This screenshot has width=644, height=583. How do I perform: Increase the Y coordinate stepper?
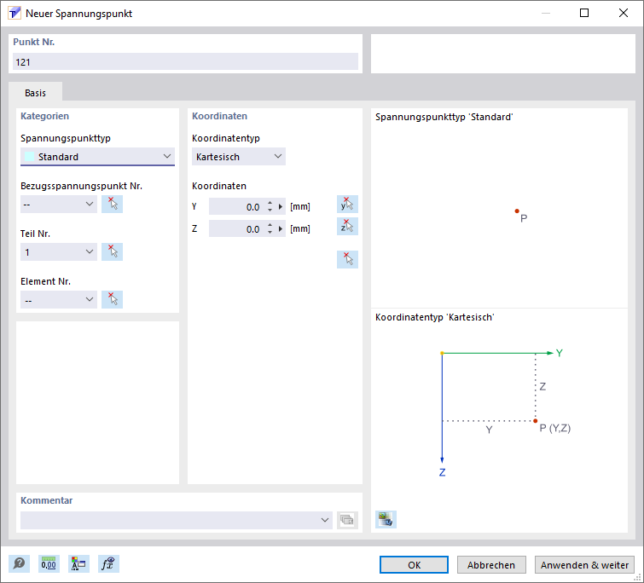click(x=270, y=203)
